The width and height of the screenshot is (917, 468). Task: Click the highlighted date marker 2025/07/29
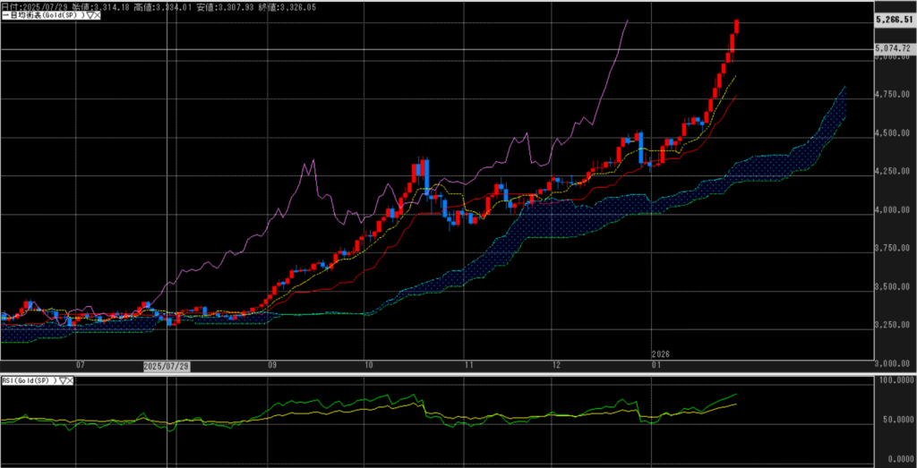(167, 366)
